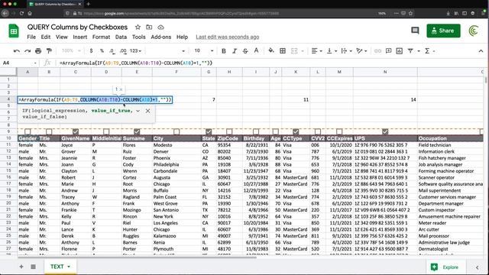Toggle Italic formatting
This screenshot has height=275, width=489.
(x=235, y=51)
